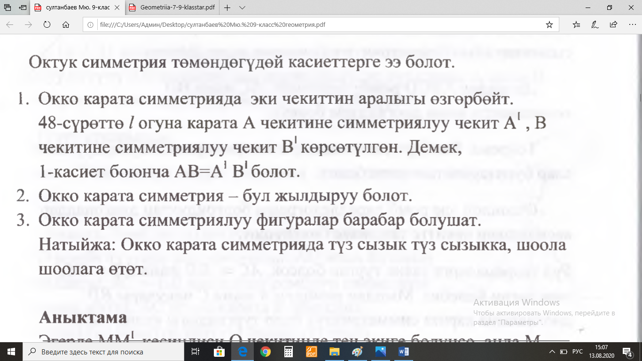This screenshot has width=642, height=361.
Task: Click the sentence starting Октук симметрия
Action: [x=242, y=63]
